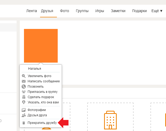
Task: Go to the Группы tab
Action: [82, 11]
